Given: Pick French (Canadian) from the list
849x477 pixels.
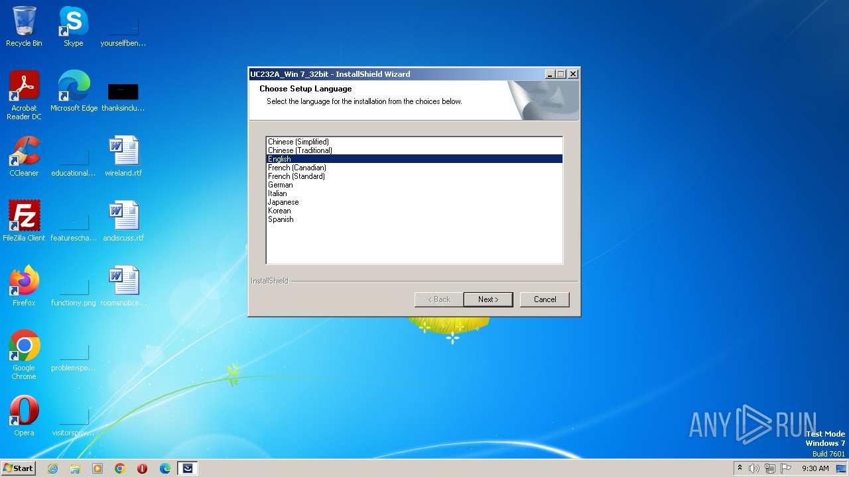Looking at the screenshot, I should tap(415, 168).
